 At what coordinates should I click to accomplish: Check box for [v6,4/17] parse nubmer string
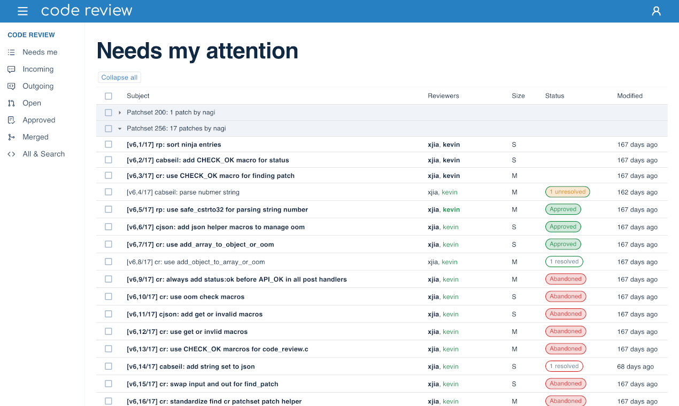[x=109, y=192]
